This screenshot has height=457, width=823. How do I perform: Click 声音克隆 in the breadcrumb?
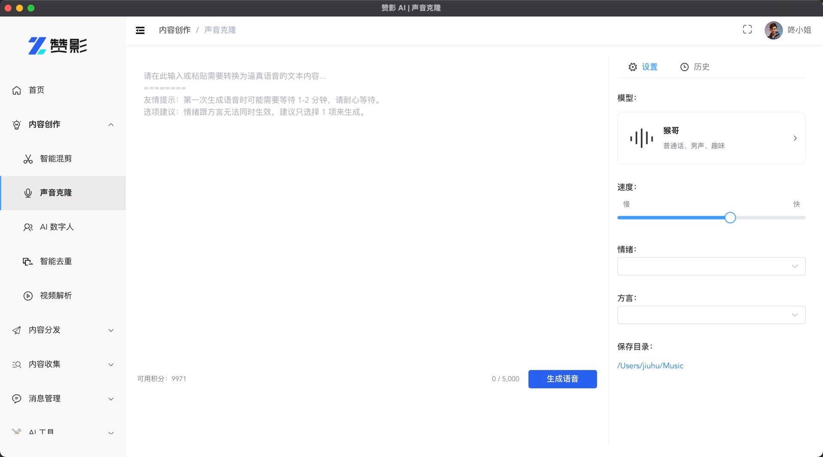(220, 30)
